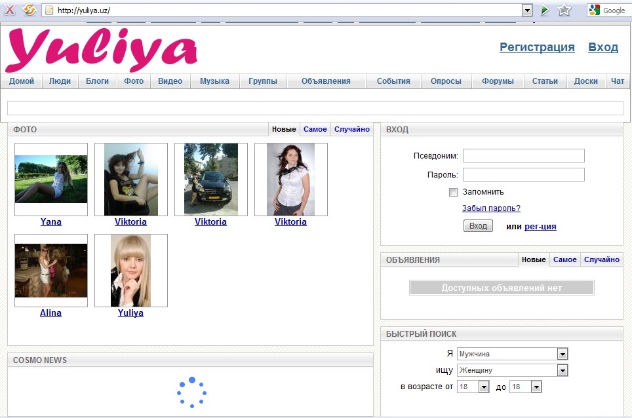The height and width of the screenshot is (418, 632).
Task: Click the рег-ция link
Action: [x=540, y=226]
